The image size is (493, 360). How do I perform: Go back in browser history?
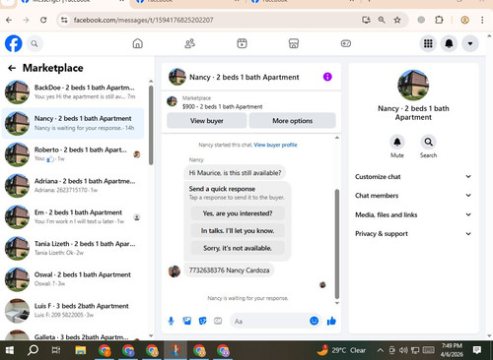click(x=9, y=20)
